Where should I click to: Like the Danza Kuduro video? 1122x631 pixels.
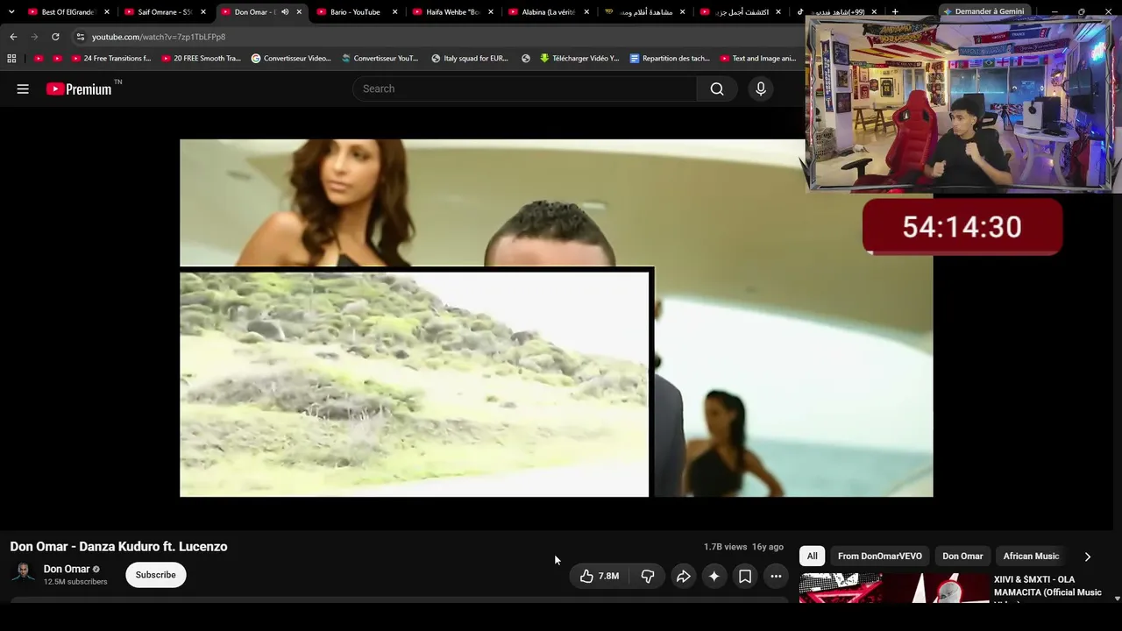click(600, 576)
